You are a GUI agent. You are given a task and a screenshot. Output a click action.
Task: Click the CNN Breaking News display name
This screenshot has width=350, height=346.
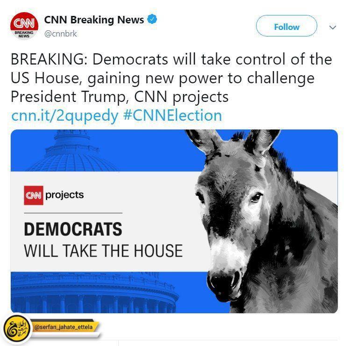(94, 20)
